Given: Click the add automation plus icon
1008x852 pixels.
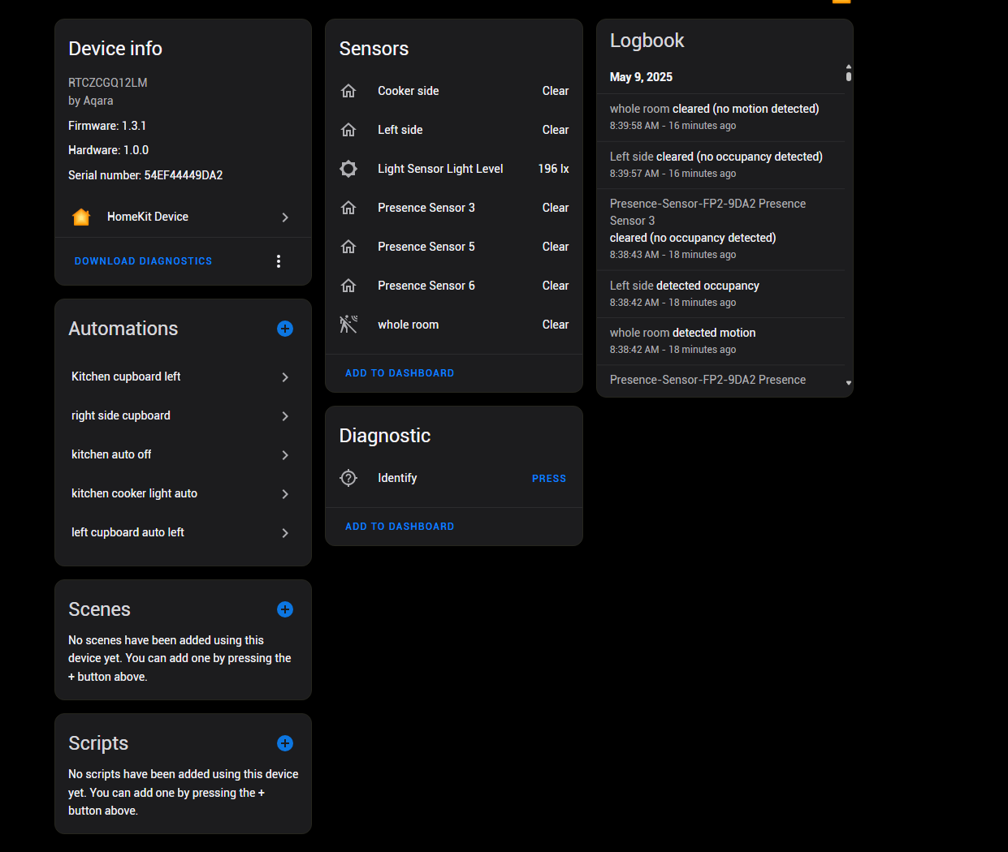Looking at the screenshot, I should click(285, 329).
